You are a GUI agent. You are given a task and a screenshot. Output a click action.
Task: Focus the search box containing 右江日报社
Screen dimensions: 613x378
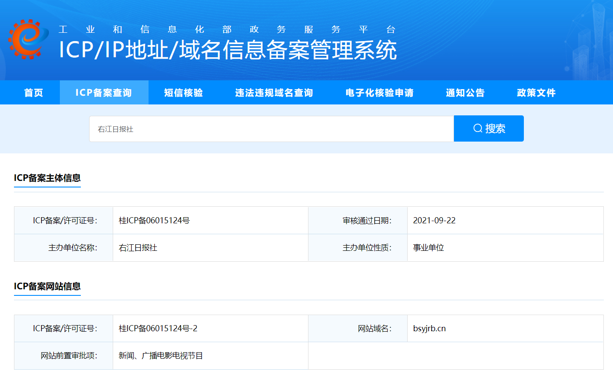tap(271, 129)
